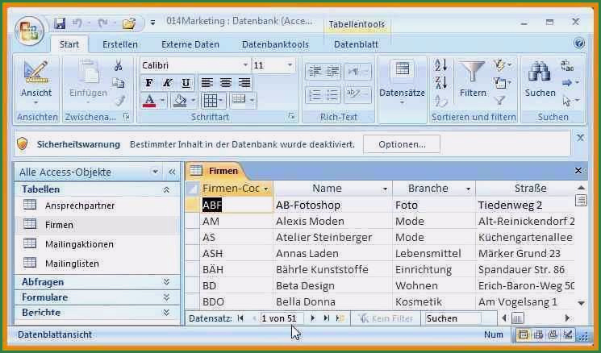This screenshot has height=353, width=601.
Task: Click the replace icon in Suchen group
Action: click(567, 65)
